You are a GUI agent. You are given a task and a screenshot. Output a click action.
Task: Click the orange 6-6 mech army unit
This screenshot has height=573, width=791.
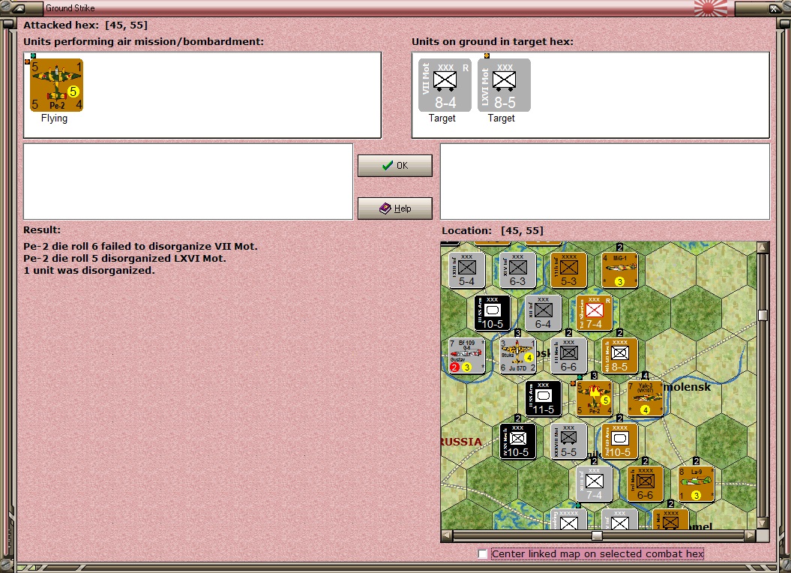646,484
